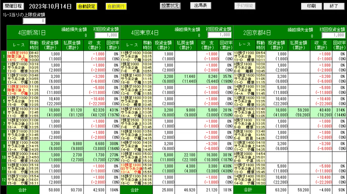The image size is (347, 194).
Task: Select the 2023年10月14日 date text
Action: (50, 6)
